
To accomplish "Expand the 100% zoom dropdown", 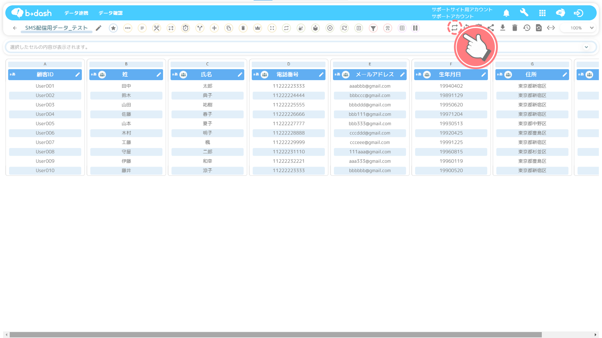I will [591, 28].
